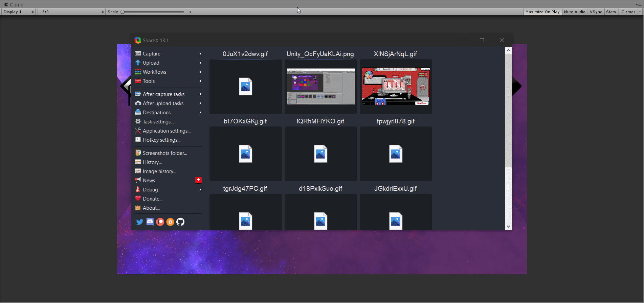Click the d18PxlkSuo.gif file name
644x303 pixels.
pyautogui.click(x=320, y=188)
